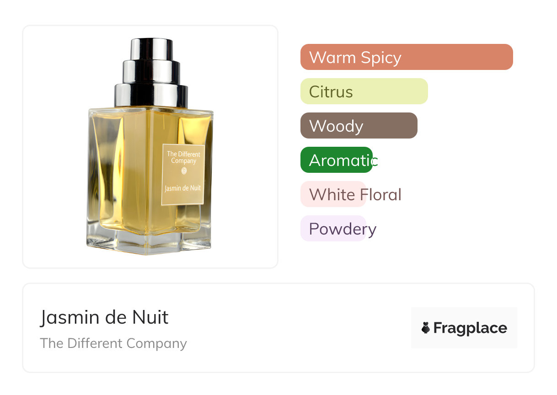The width and height of the screenshot is (557, 395).
Task: Click the Fragplace logo
Action: coord(464,328)
